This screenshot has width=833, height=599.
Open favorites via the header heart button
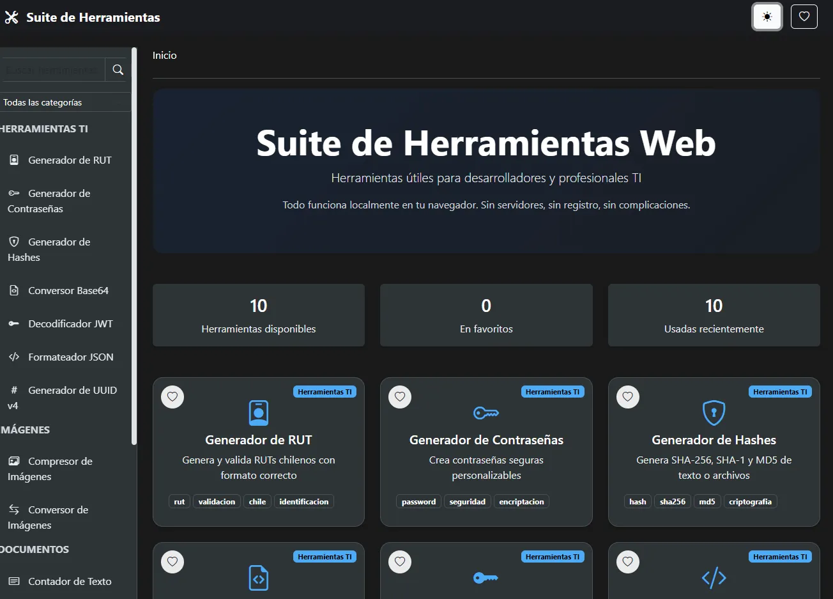(804, 17)
